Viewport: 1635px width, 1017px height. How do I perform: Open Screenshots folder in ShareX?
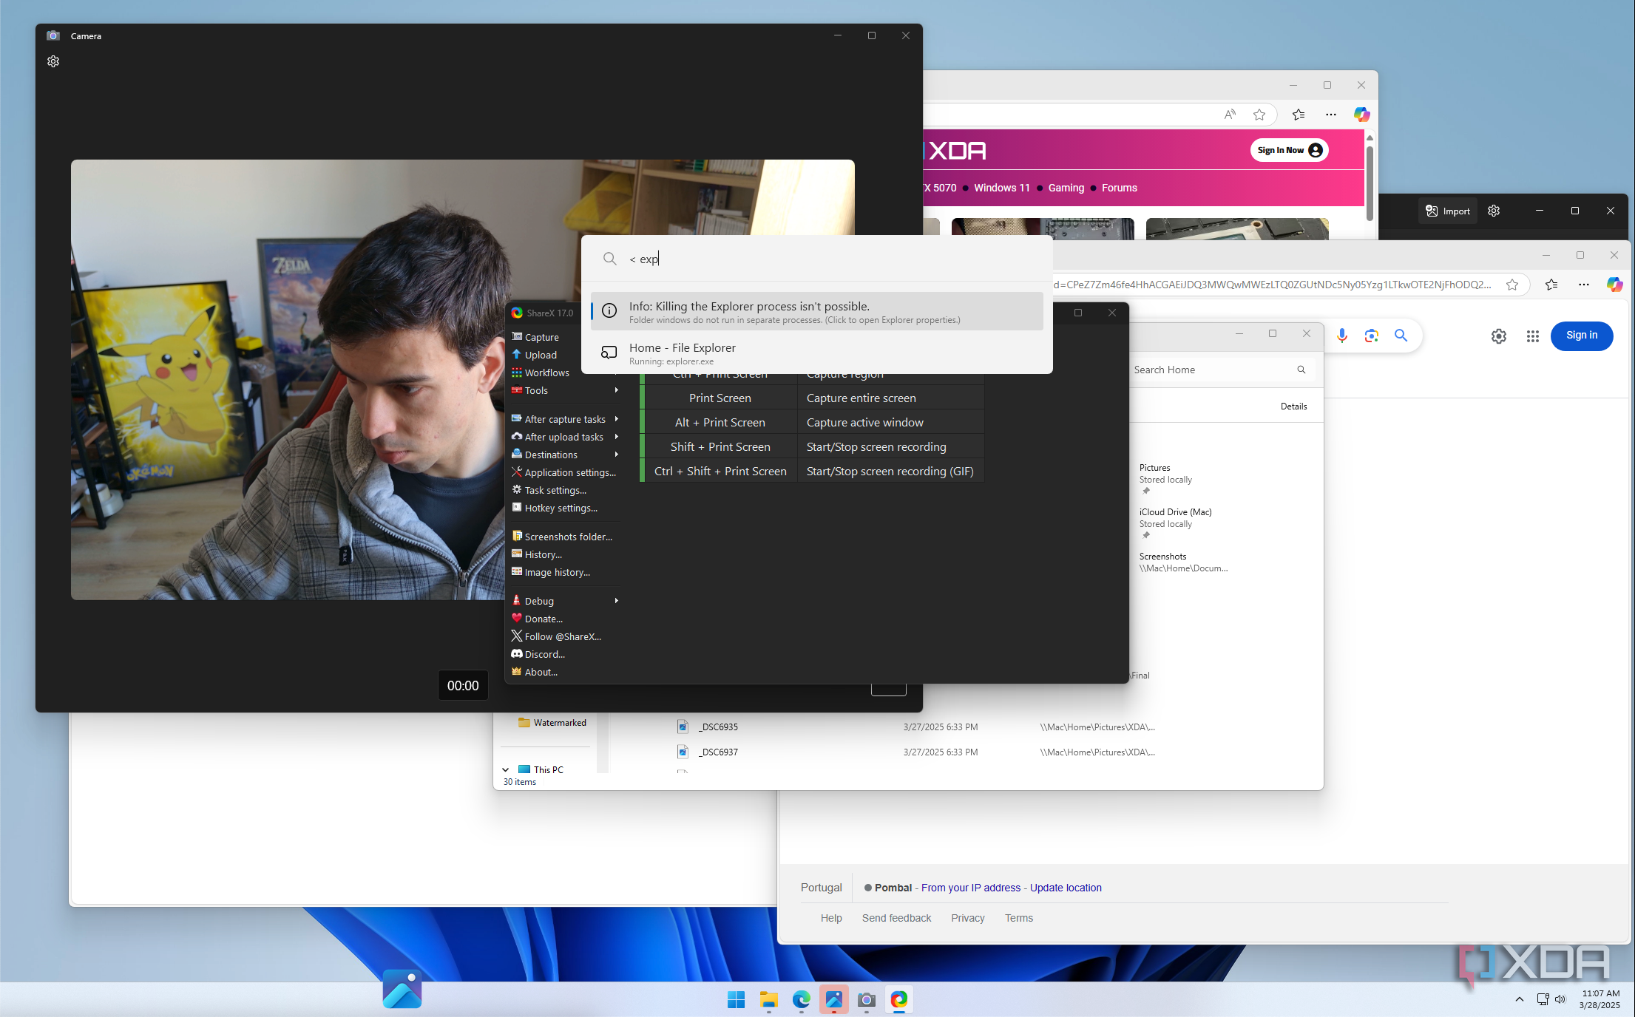(x=562, y=537)
